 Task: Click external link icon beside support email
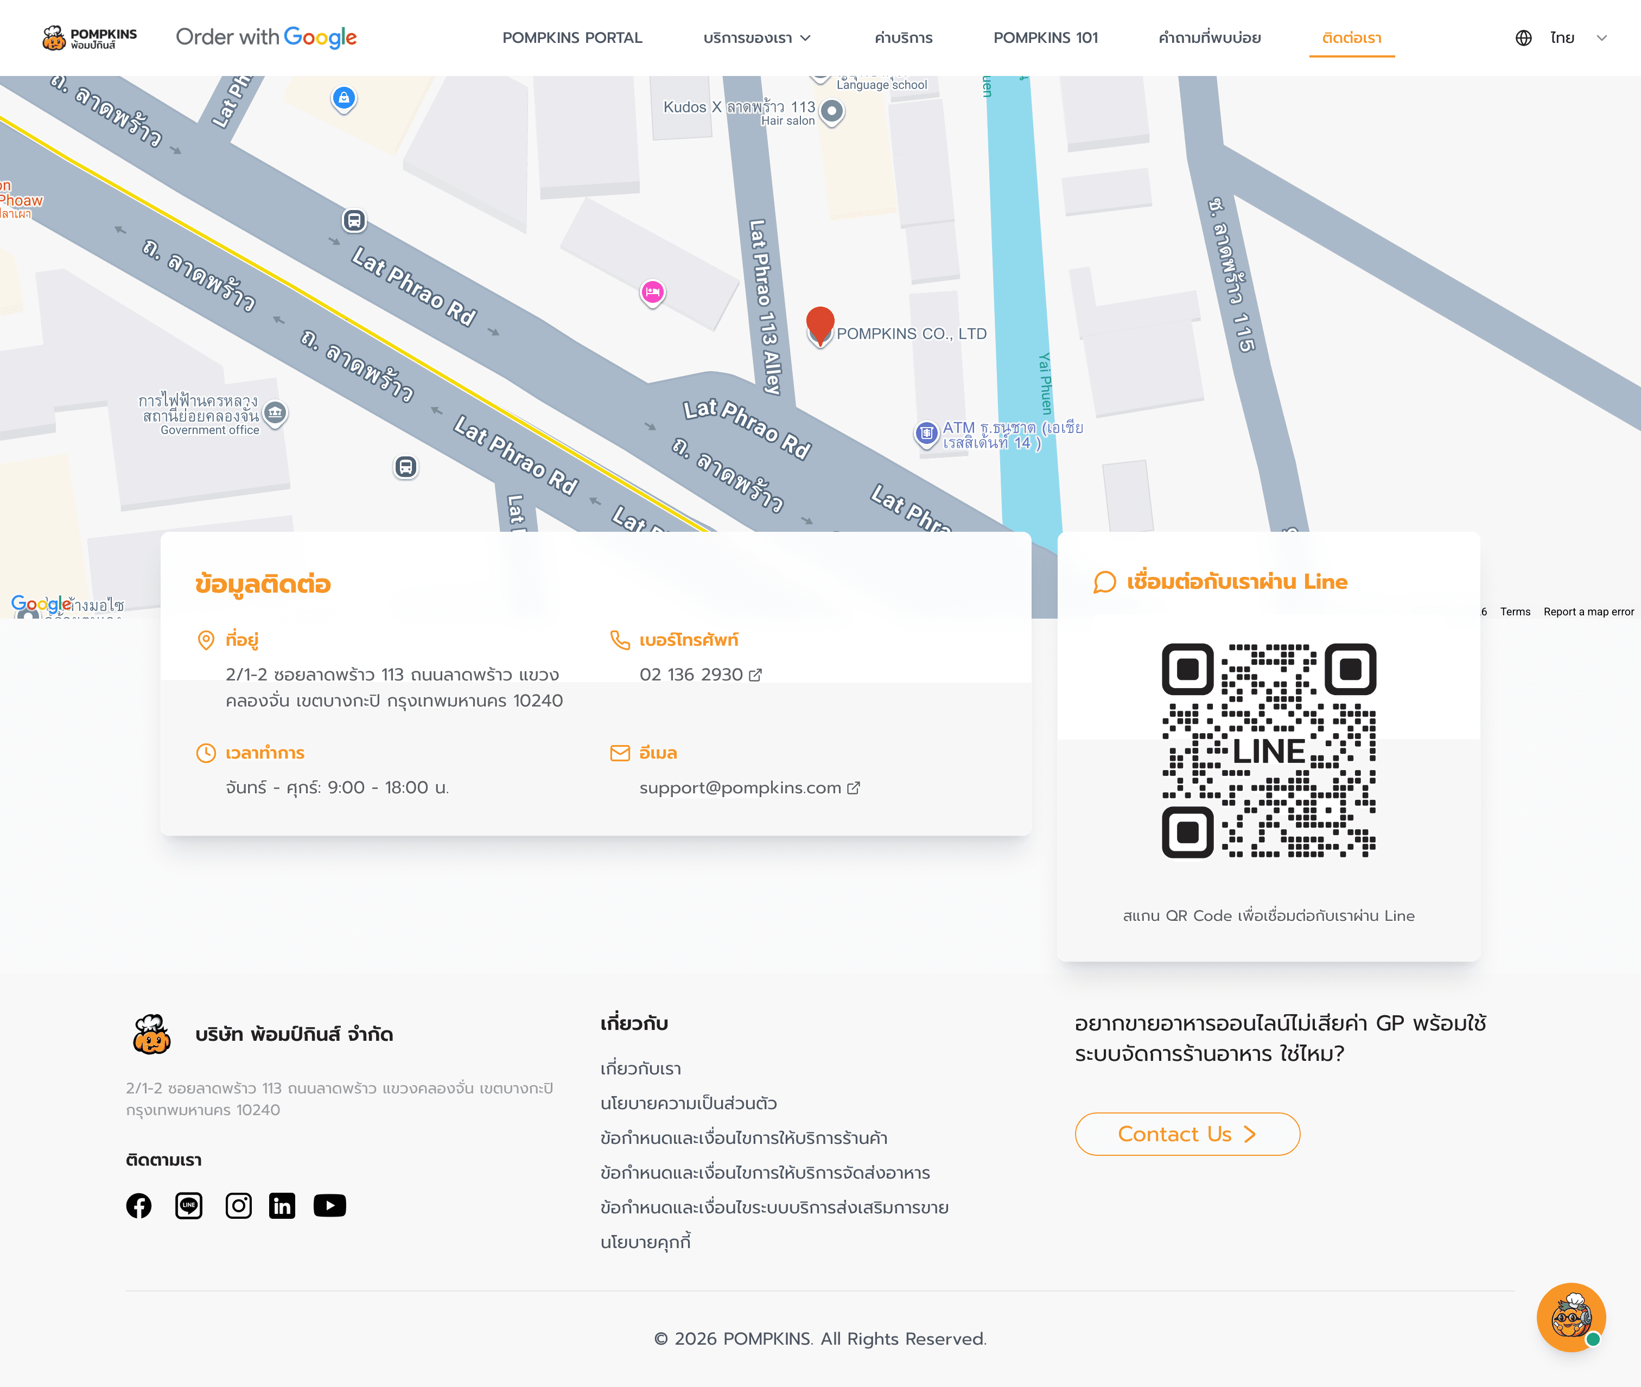point(854,788)
